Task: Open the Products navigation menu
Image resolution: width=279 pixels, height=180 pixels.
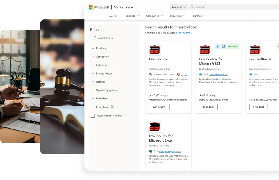Action: (131, 16)
